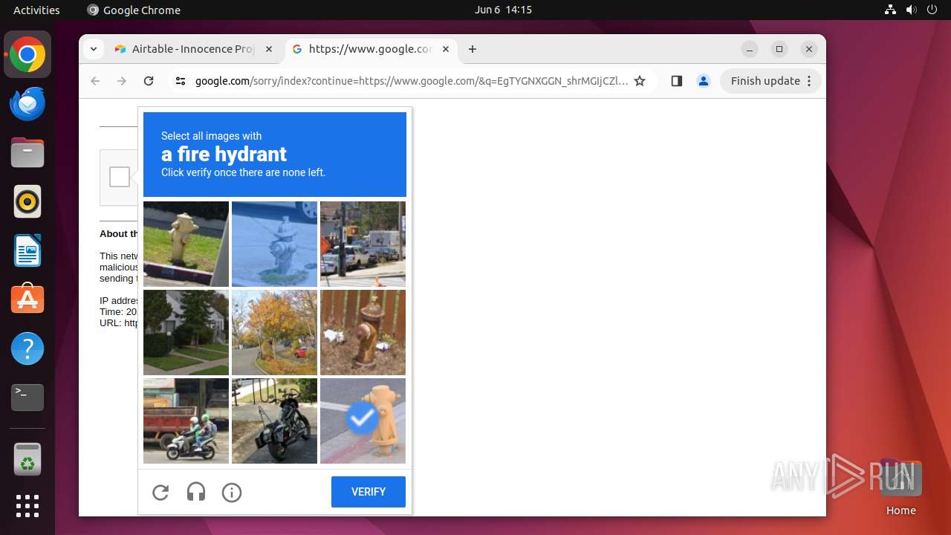
Task: Open Activities overview
Action: pyautogui.click(x=36, y=10)
